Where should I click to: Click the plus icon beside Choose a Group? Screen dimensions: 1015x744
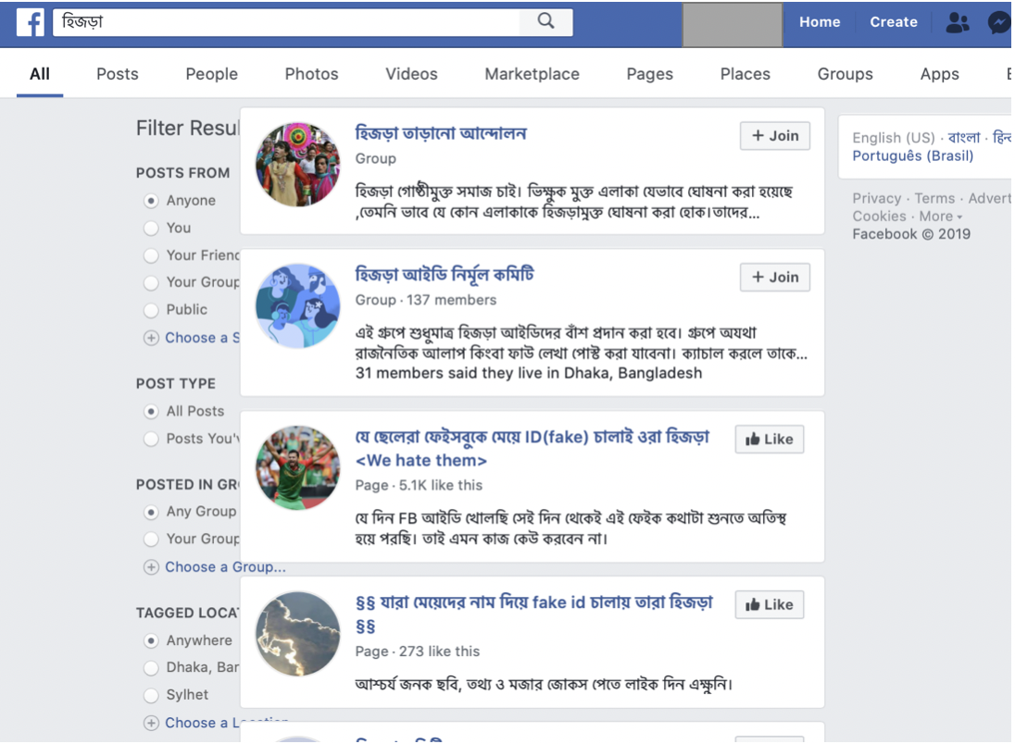point(151,567)
